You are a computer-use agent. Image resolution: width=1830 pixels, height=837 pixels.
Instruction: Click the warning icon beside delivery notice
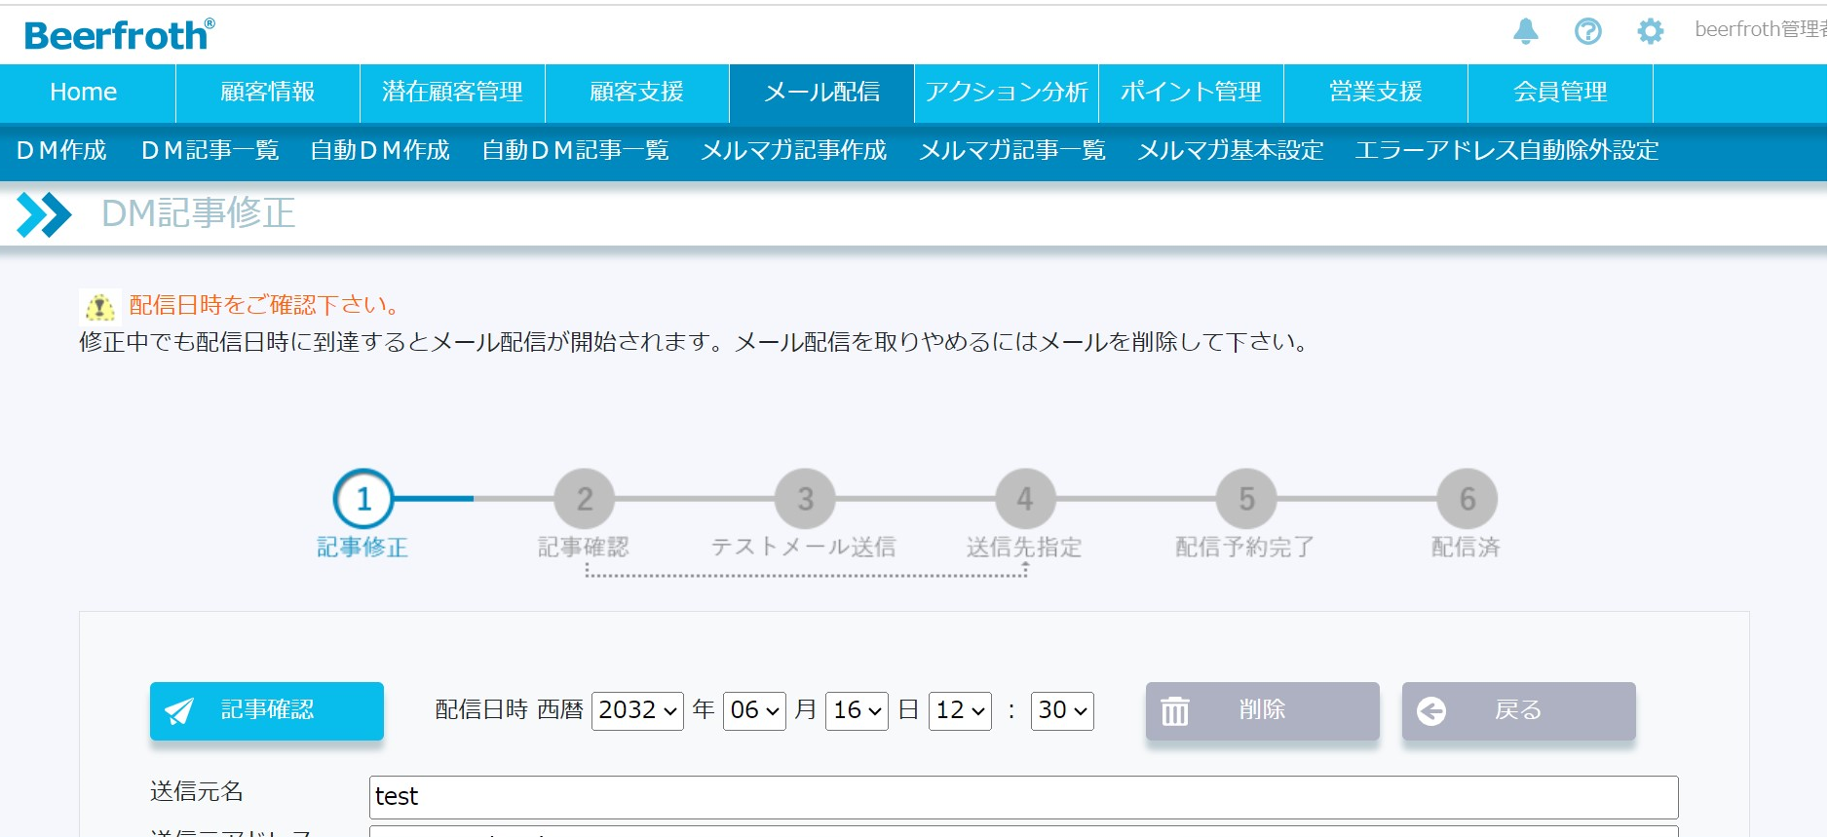pyautogui.click(x=99, y=307)
